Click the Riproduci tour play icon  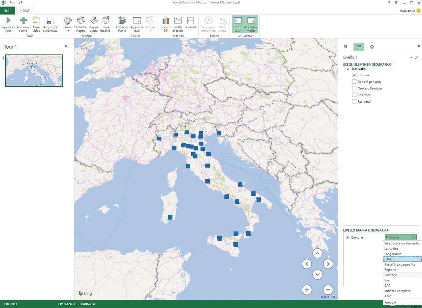click(8, 21)
